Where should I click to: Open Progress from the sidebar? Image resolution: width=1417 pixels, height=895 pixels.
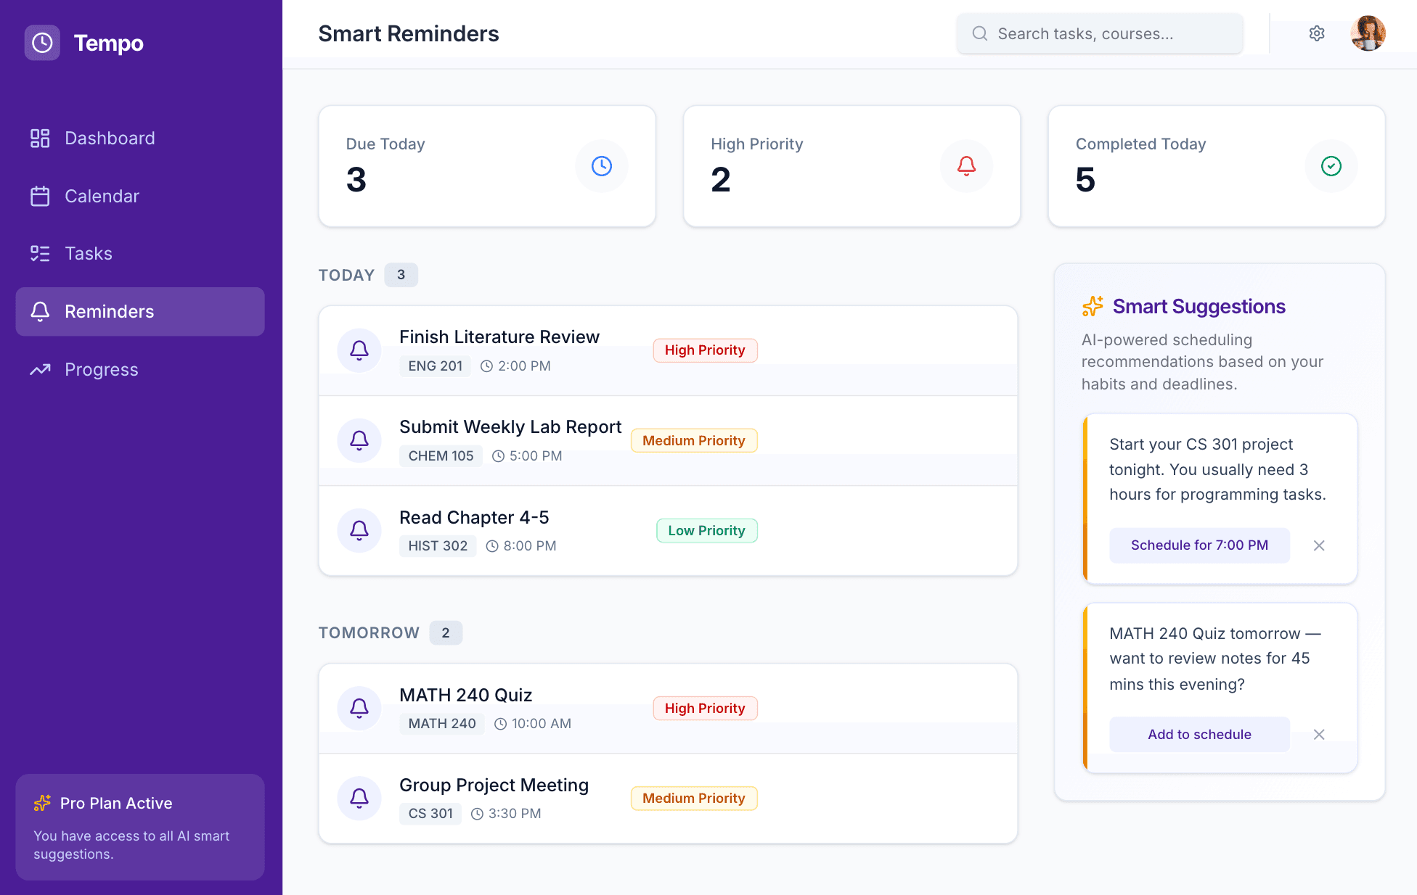pos(101,369)
